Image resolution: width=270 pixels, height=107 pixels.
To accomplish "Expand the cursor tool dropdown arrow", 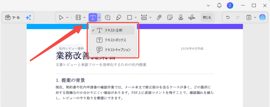I will (x=67, y=17).
